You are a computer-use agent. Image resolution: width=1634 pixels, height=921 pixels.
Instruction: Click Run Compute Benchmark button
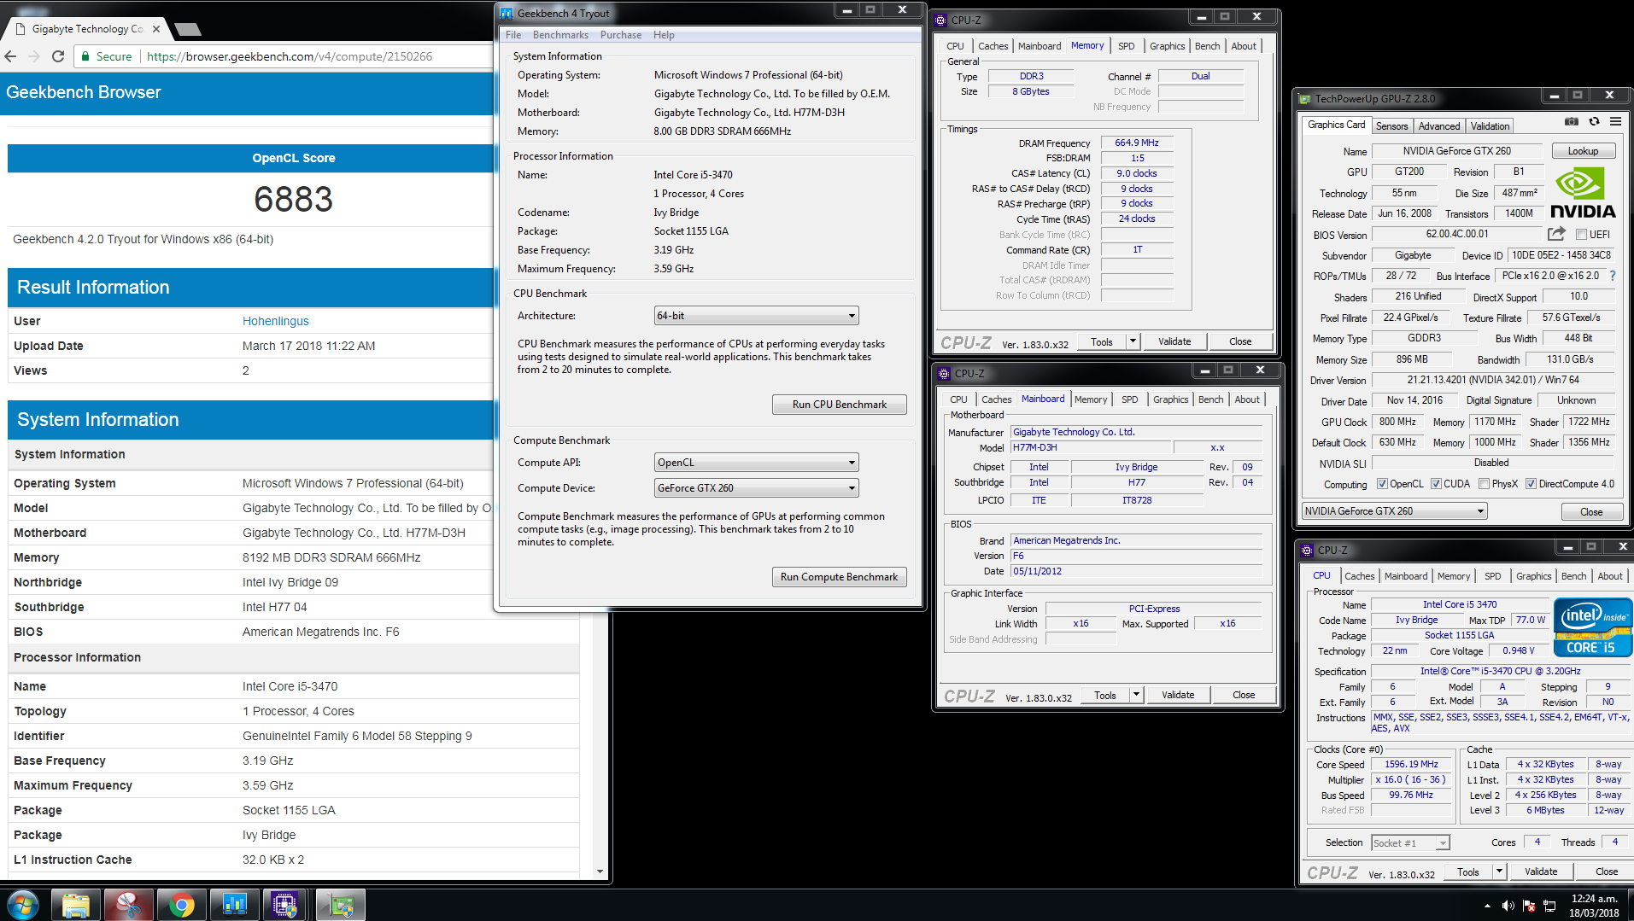coord(839,577)
